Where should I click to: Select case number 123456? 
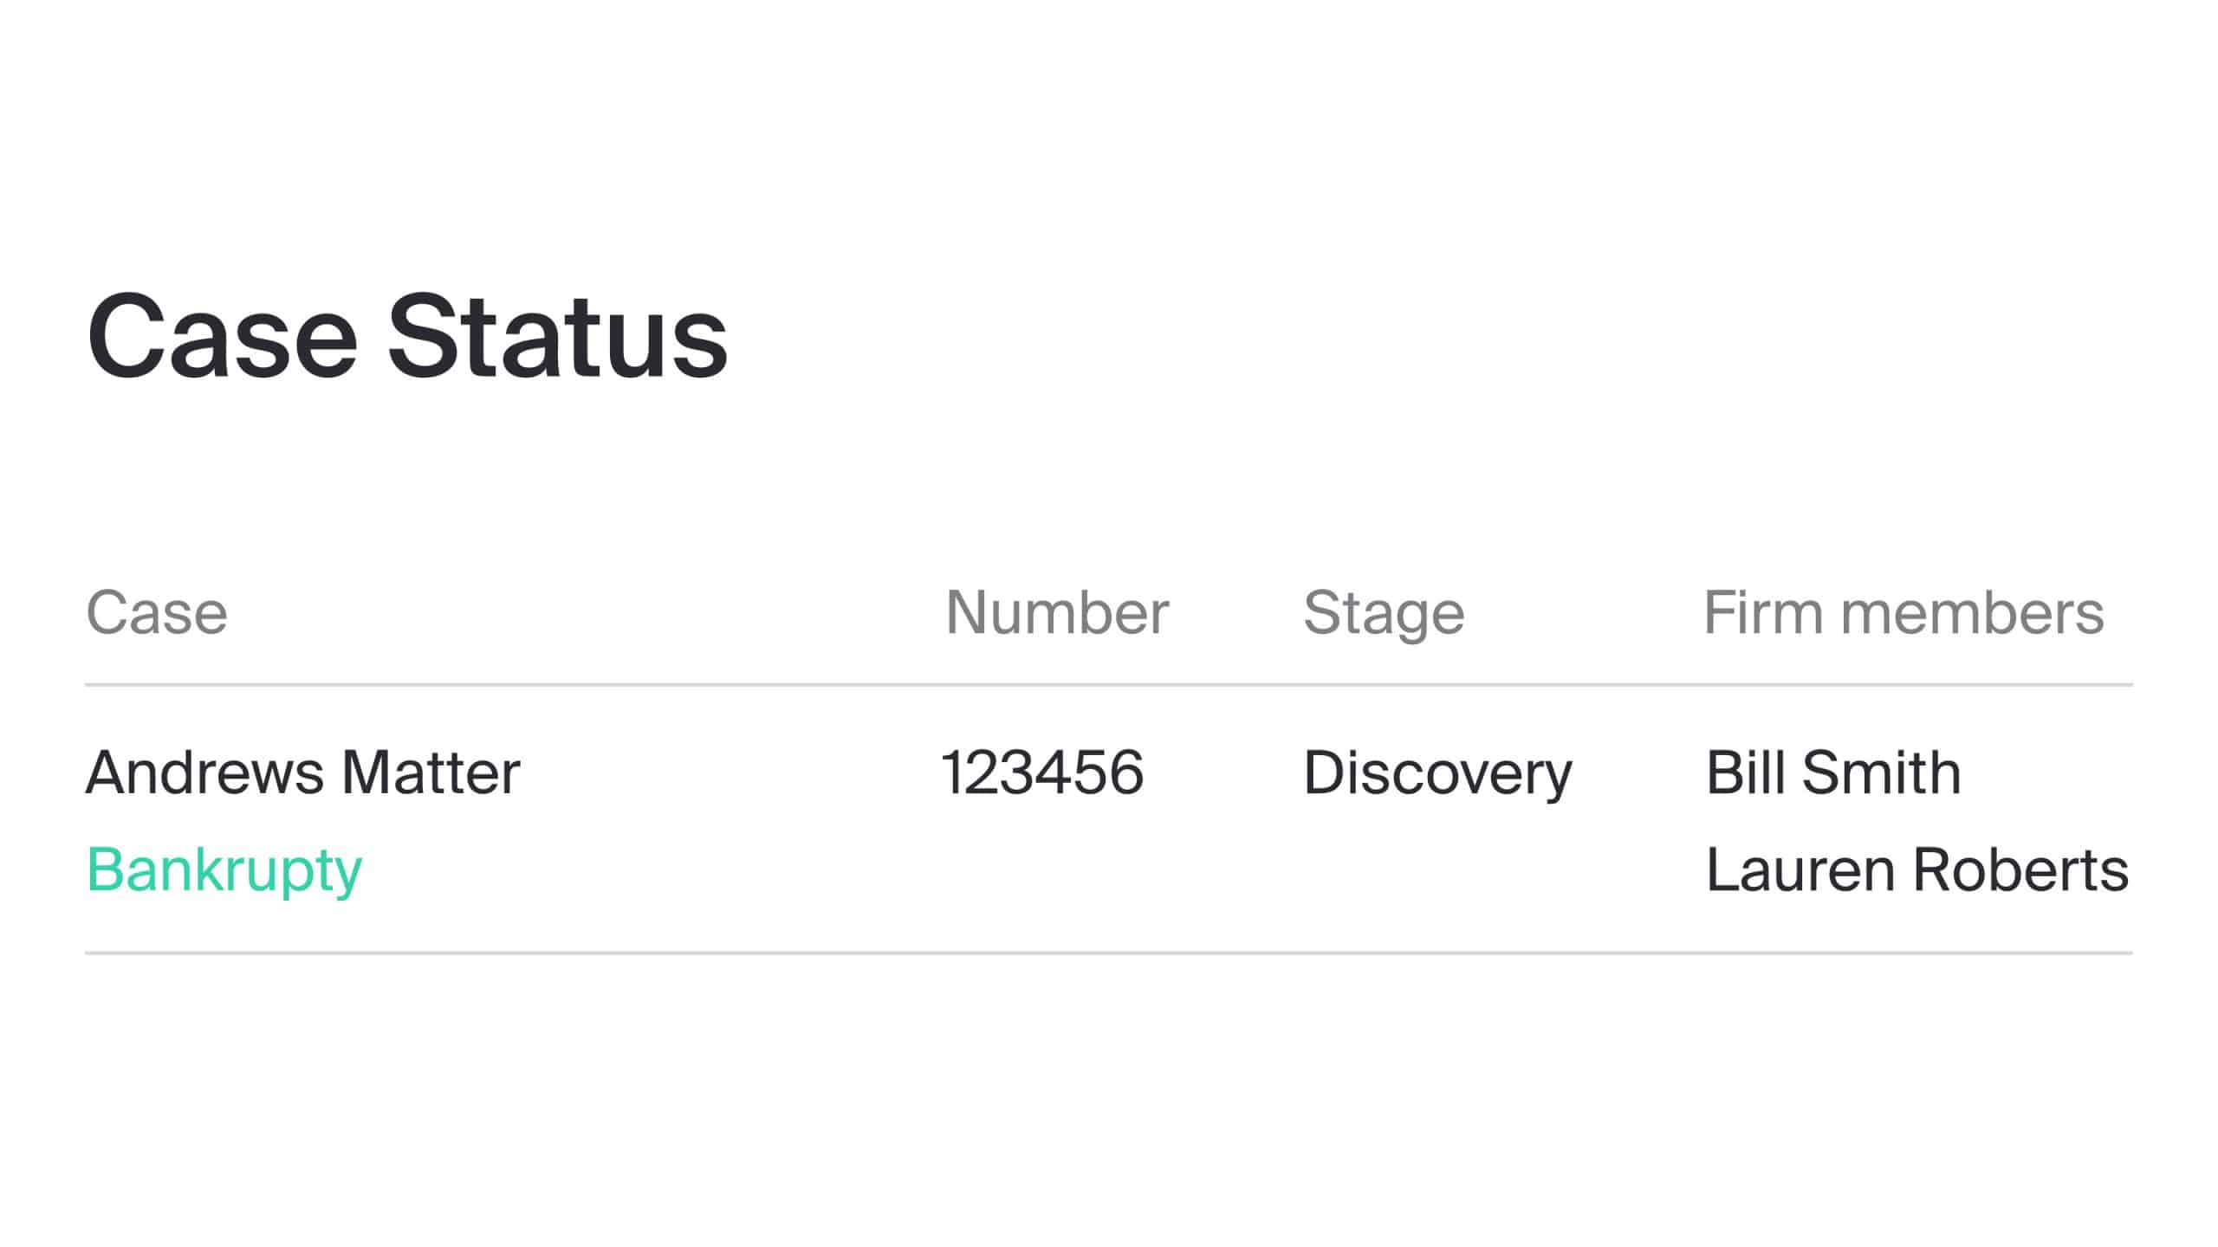click(x=1042, y=772)
